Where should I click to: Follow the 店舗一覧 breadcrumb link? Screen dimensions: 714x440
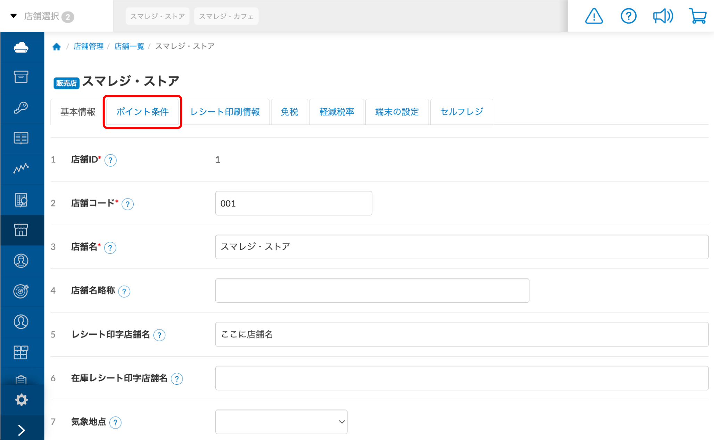(x=129, y=47)
